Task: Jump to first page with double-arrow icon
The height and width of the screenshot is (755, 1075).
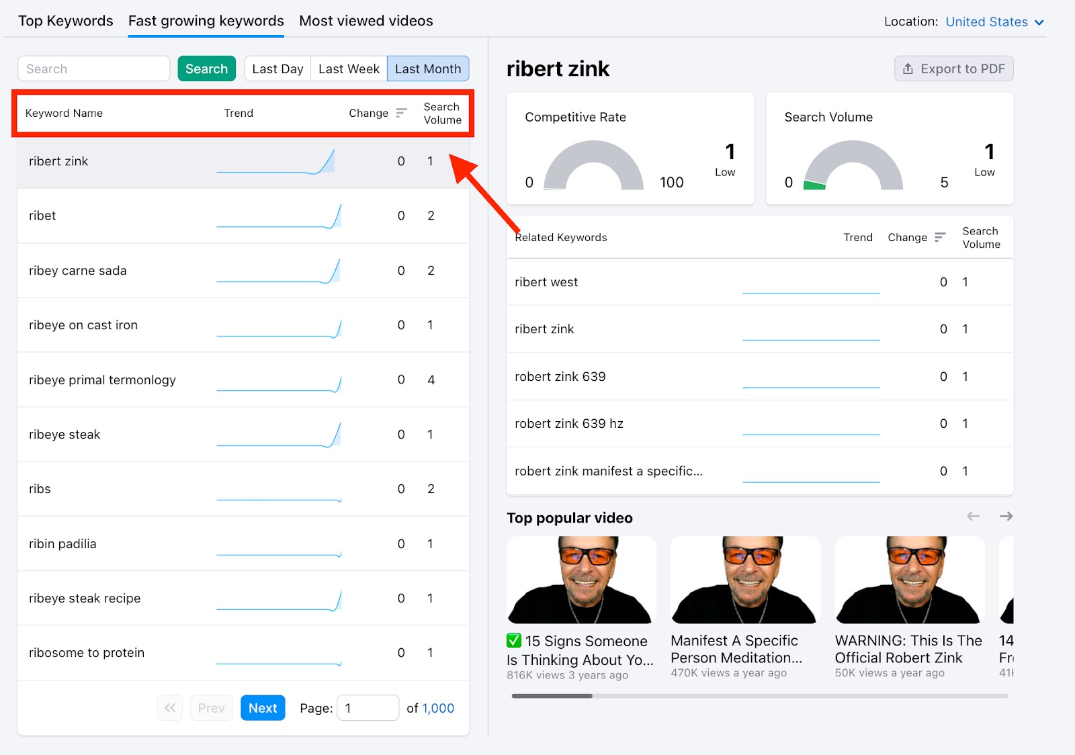Action: pos(170,707)
